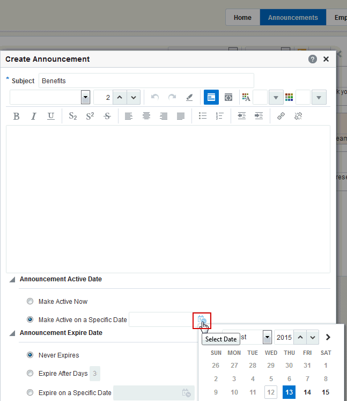Click the indent icon

(x=259, y=116)
